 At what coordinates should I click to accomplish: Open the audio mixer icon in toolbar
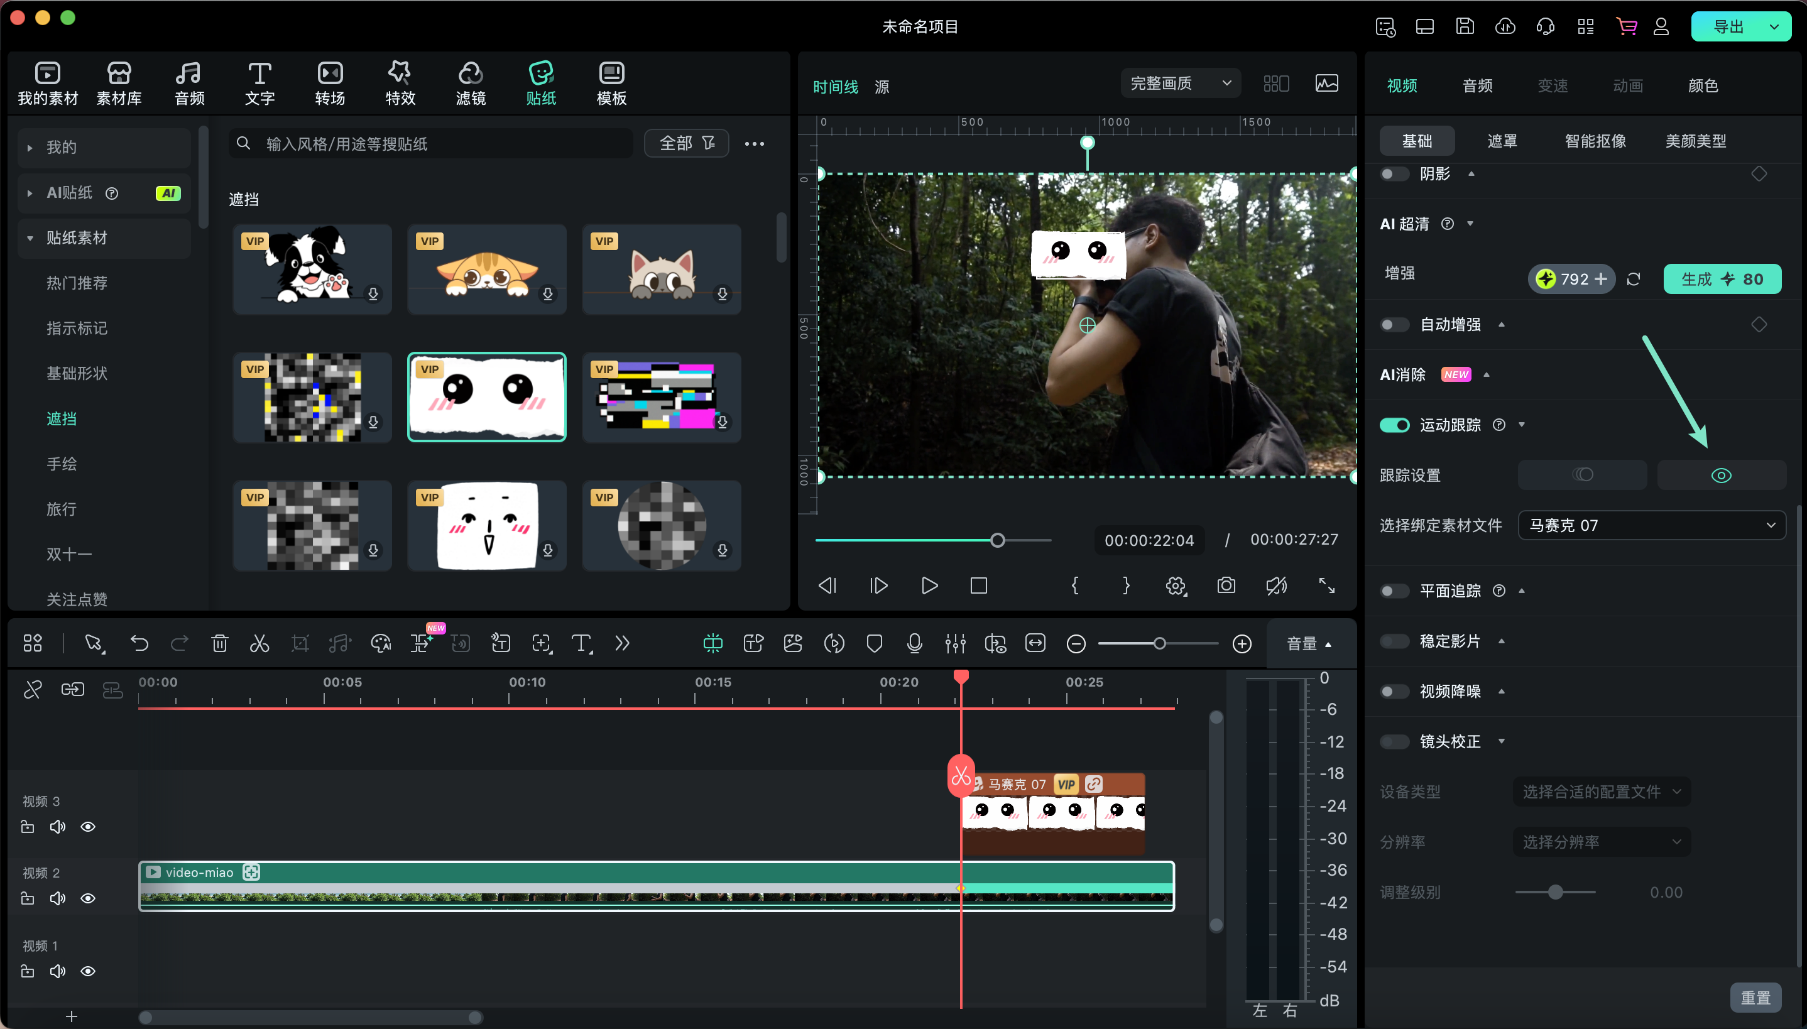[955, 643]
